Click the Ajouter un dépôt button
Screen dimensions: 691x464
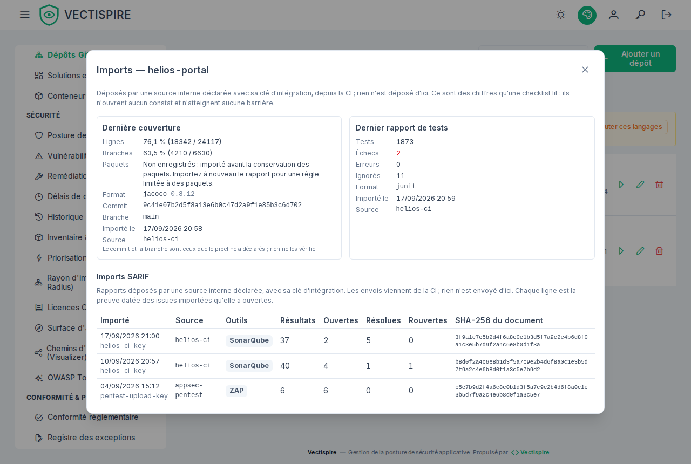[635, 59]
